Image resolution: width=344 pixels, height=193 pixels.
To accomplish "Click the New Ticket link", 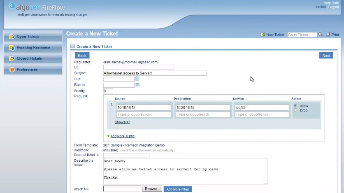I will (275, 35).
